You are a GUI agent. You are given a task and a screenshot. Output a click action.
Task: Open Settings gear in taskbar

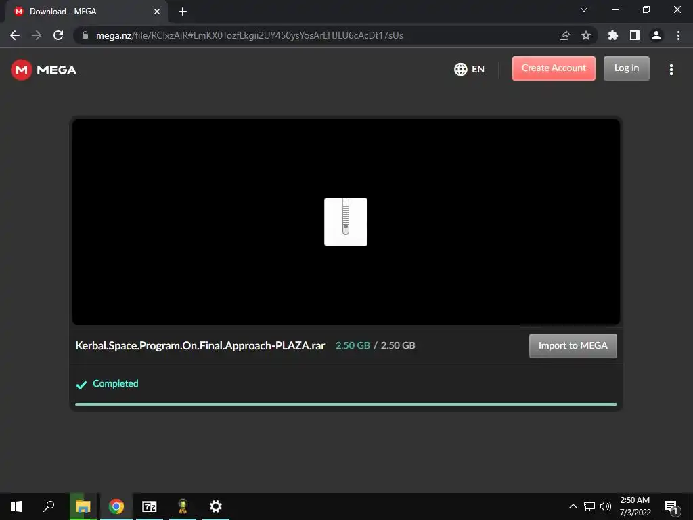pos(216,506)
